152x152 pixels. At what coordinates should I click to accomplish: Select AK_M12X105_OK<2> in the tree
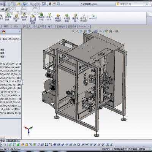[11, 74]
